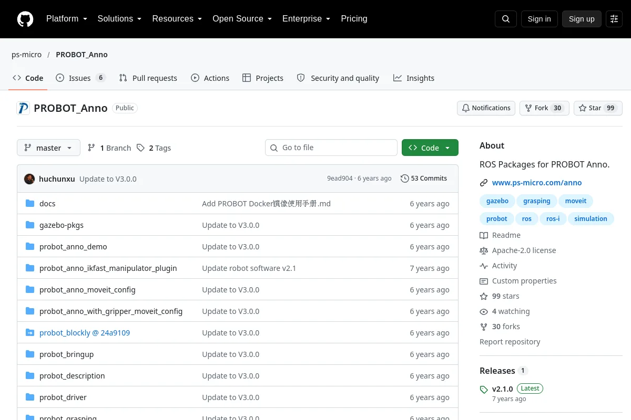This screenshot has width=631, height=420.
Task: Switch to the Issues tab
Action: coord(81,78)
